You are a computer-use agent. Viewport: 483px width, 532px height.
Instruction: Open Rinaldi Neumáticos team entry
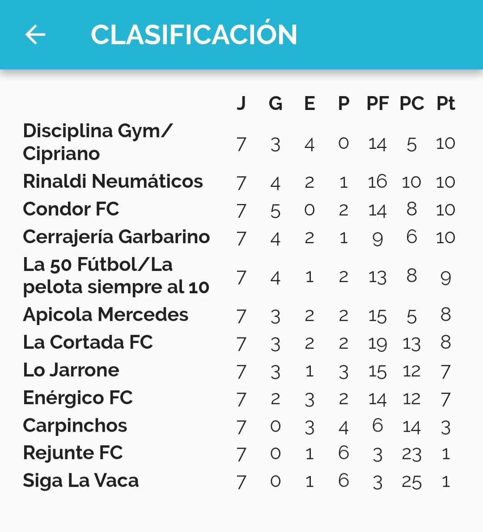click(x=113, y=182)
